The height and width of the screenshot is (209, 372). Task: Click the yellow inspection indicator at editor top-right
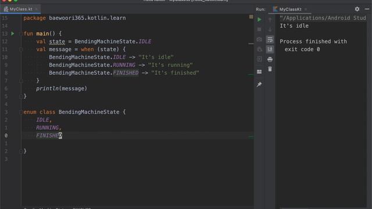point(251,17)
